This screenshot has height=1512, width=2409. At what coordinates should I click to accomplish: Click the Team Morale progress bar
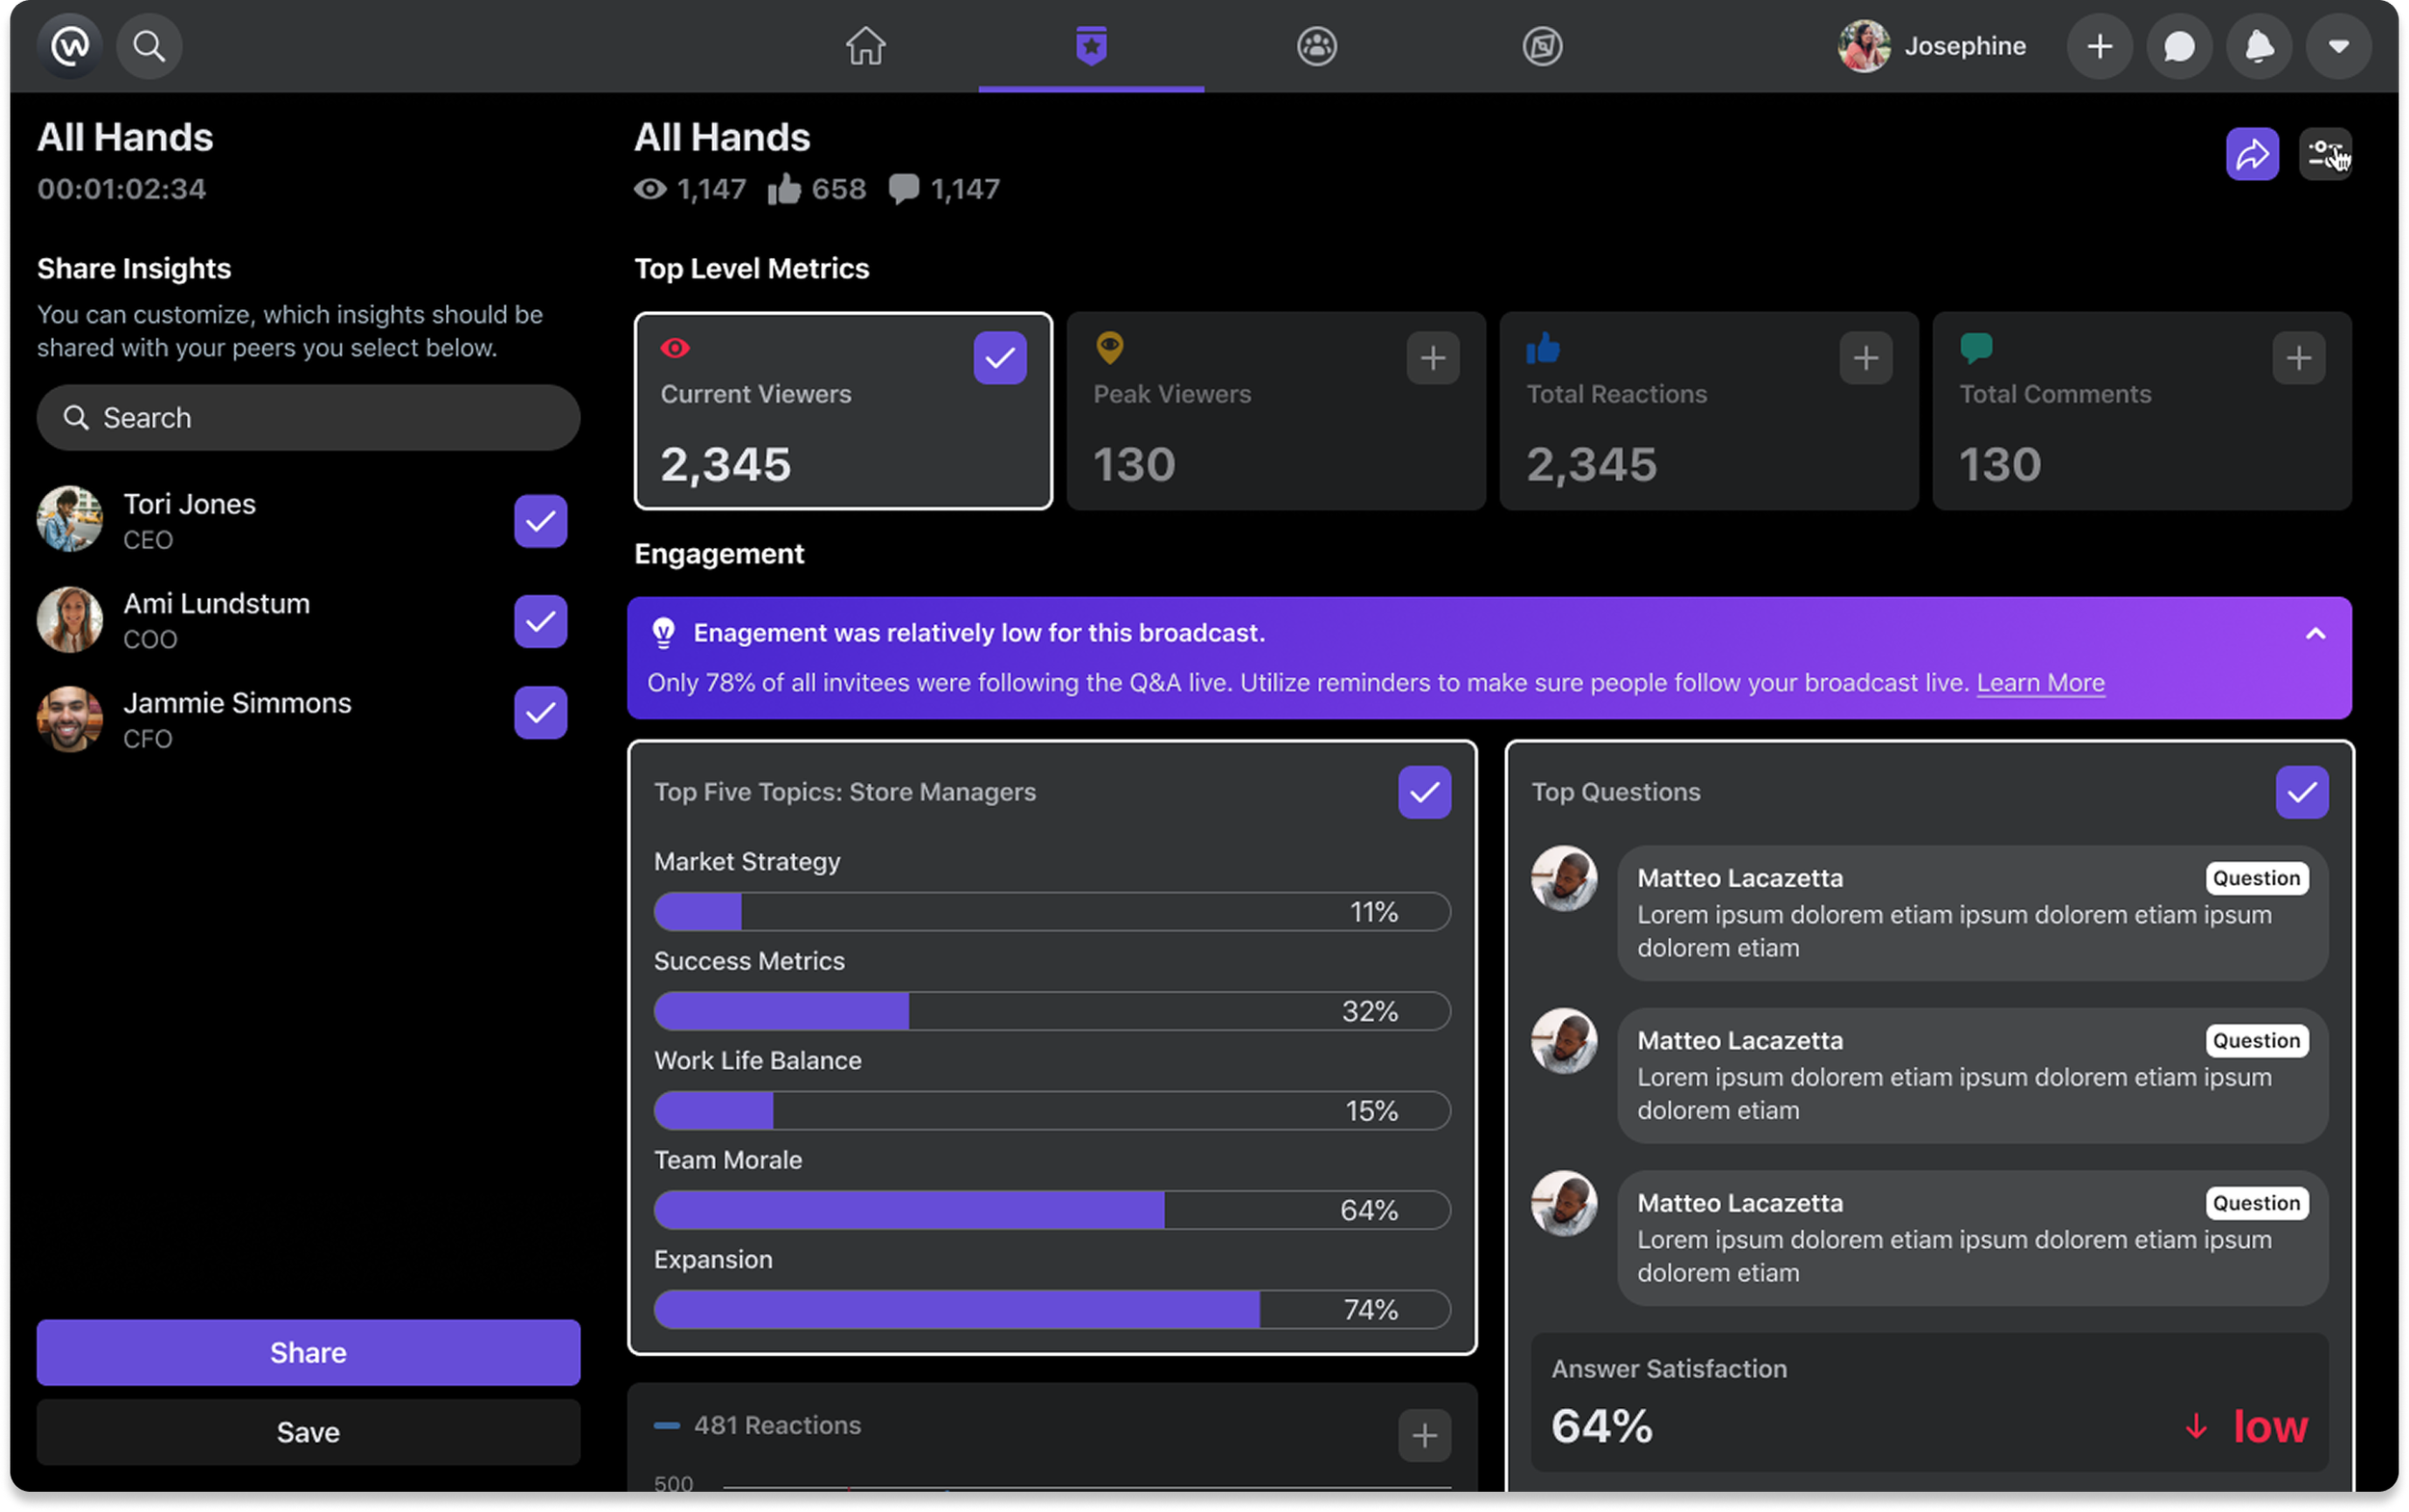(1051, 1210)
